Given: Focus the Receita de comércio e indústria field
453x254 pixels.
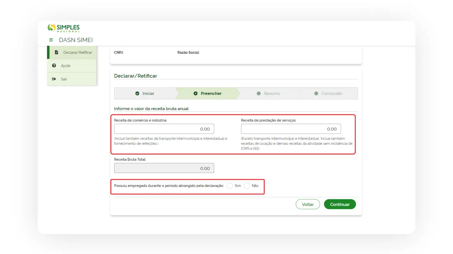Looking at the screenshot, I should tap(164, 129).
